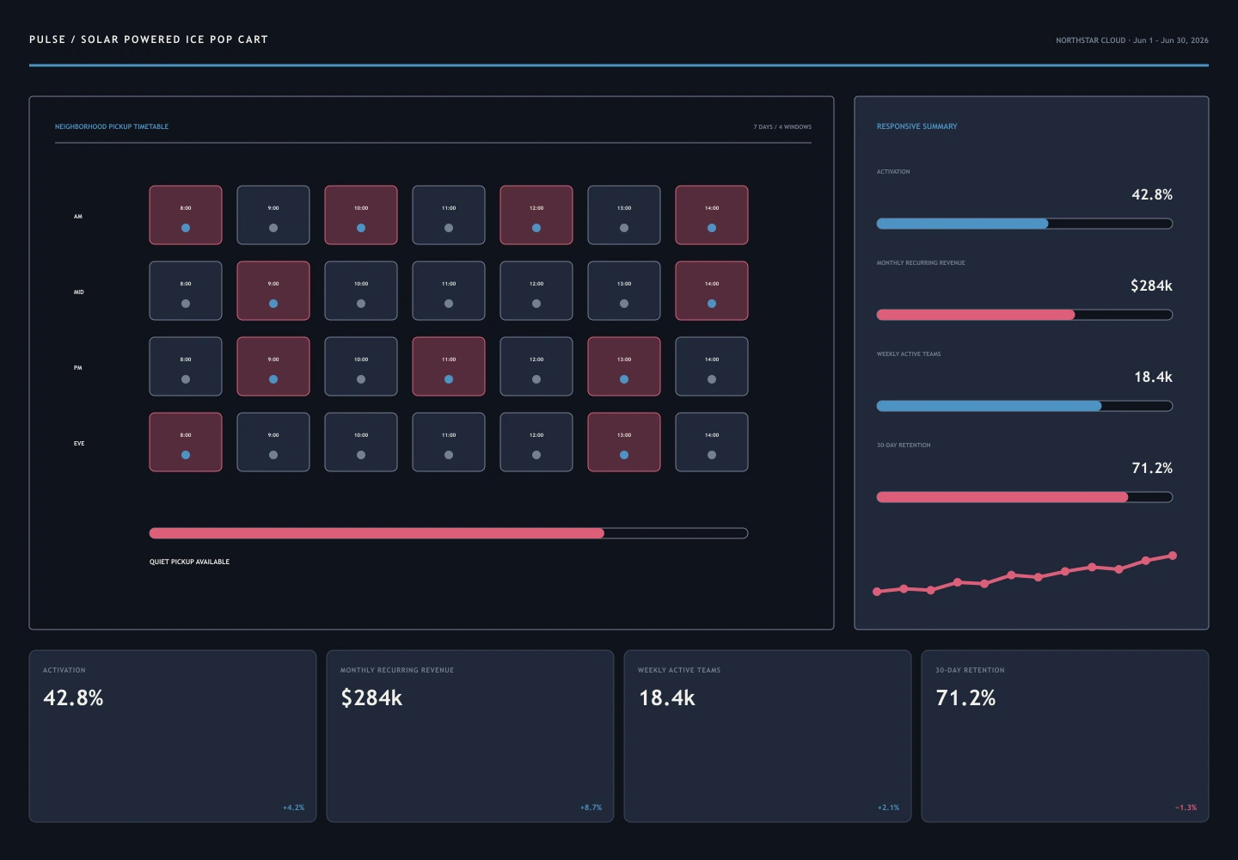Click the last point on the trend line
Viewport: 1238px width, 860px height.
tap(1173, 556)
